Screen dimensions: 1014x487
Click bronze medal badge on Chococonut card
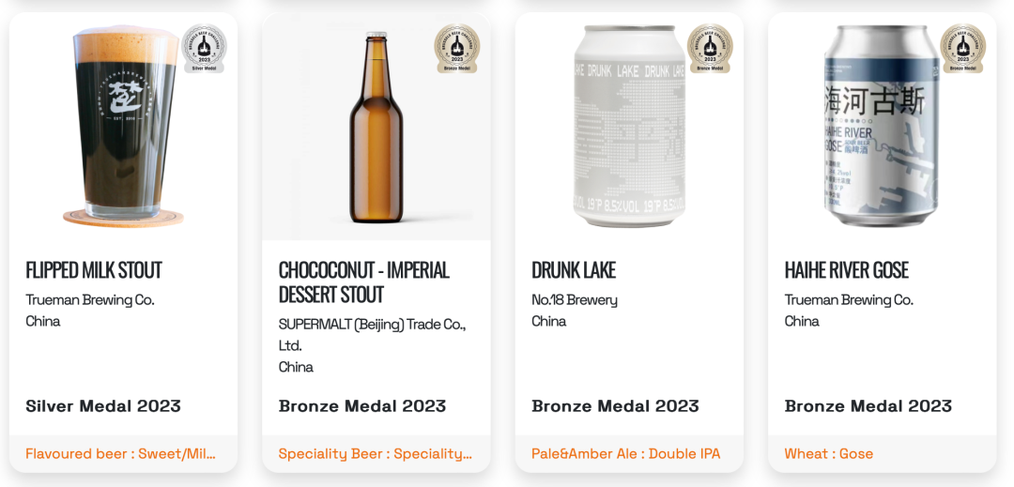click(456, 48)
